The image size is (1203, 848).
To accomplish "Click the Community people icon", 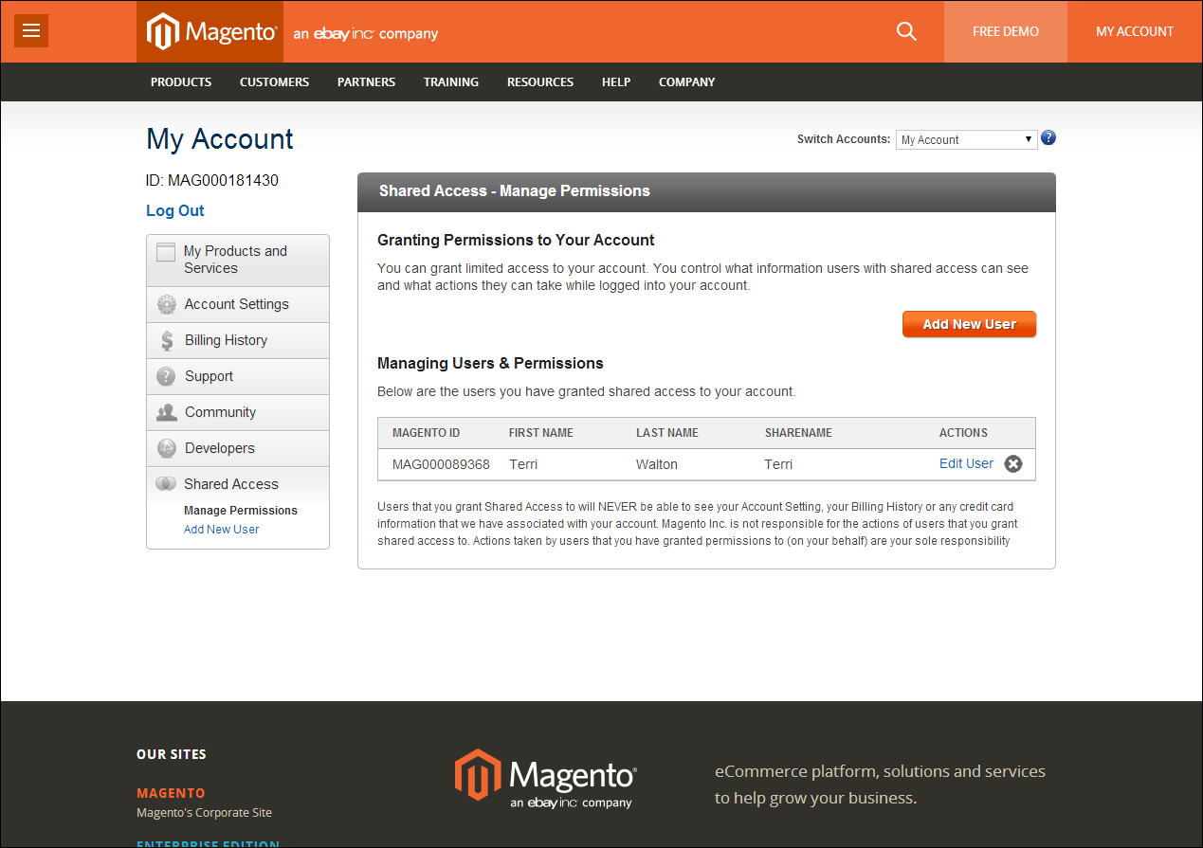I will pos(167,413).
